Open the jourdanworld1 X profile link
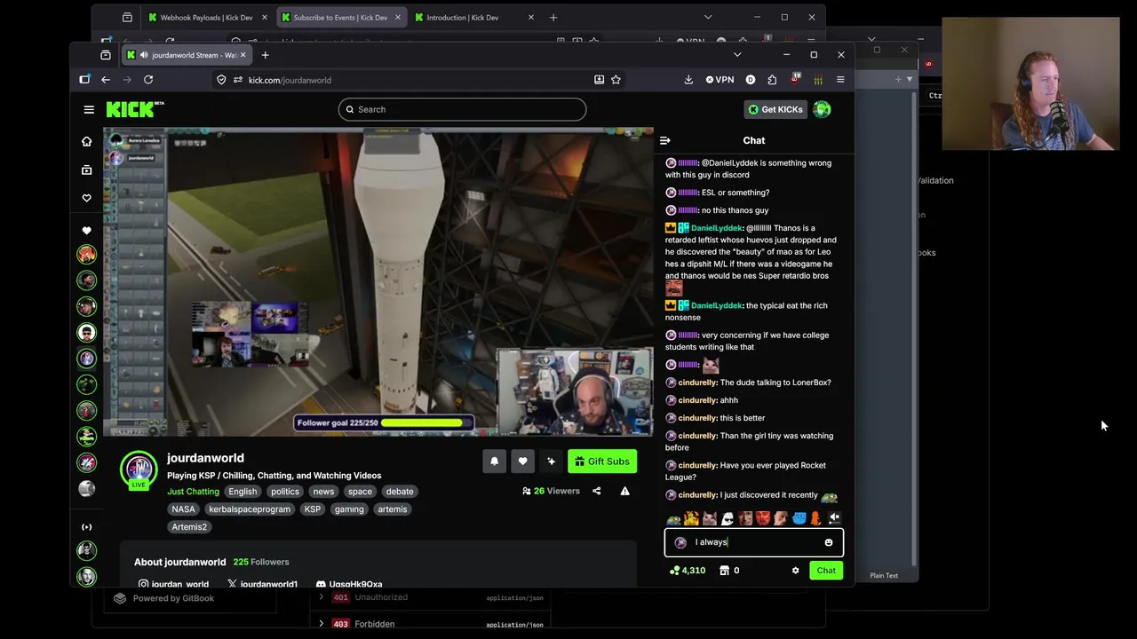1137x639 pixels. click(262, 584)
